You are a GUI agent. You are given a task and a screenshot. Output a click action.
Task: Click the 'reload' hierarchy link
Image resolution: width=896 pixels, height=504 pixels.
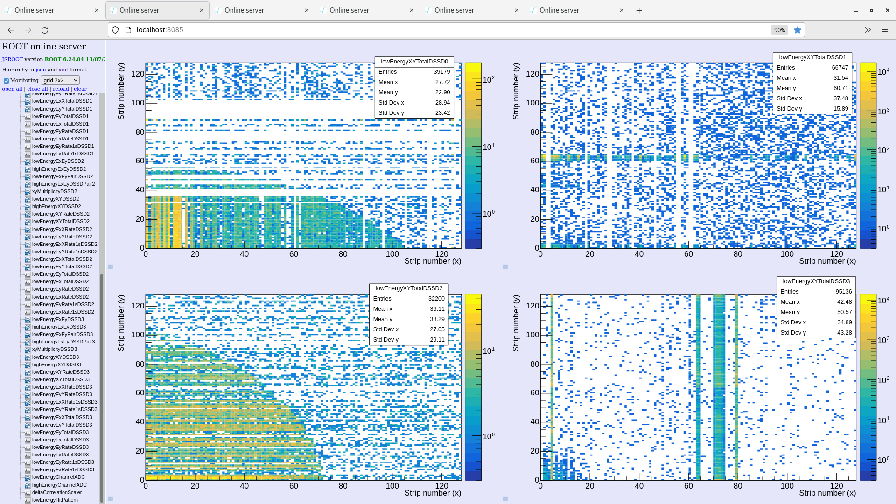coord(61,89)
